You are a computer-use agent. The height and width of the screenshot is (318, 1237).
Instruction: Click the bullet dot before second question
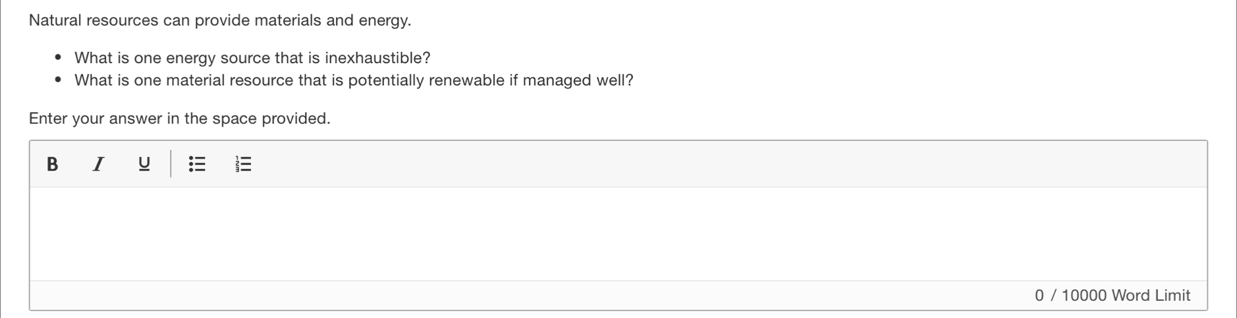click(x=59, y=80)
